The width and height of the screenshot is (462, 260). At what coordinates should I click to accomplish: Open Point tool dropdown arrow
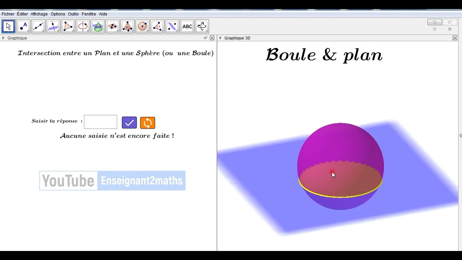click(x=28, y=31)
